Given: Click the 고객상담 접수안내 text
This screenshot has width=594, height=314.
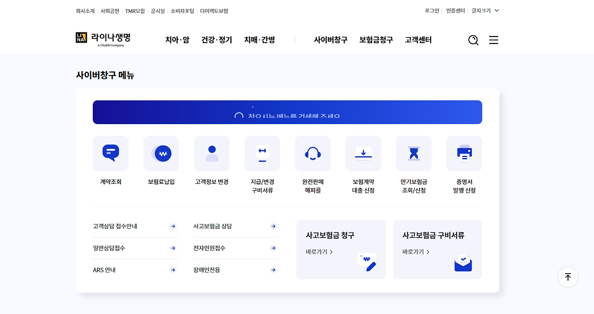Looking at the screenshot, I should pyautogui.click(x=115, y=226).
